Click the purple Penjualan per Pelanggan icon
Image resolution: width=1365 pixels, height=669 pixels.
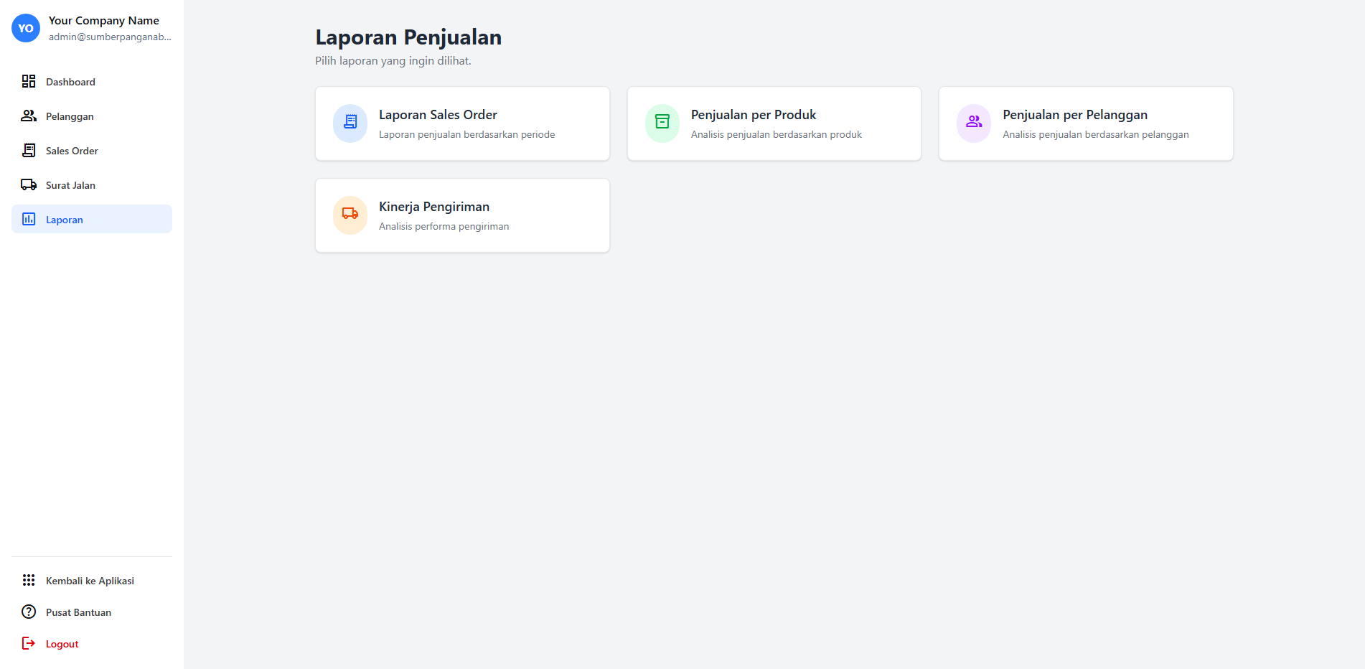(x=974, y=123)
